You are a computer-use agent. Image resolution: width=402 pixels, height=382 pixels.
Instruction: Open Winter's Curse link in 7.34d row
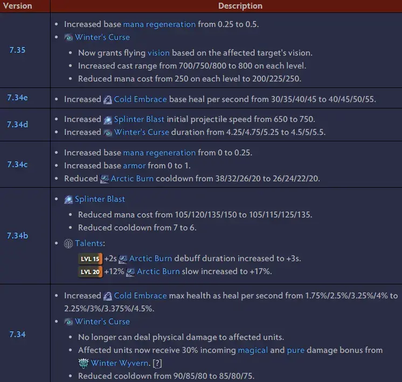tap(142, 132)
